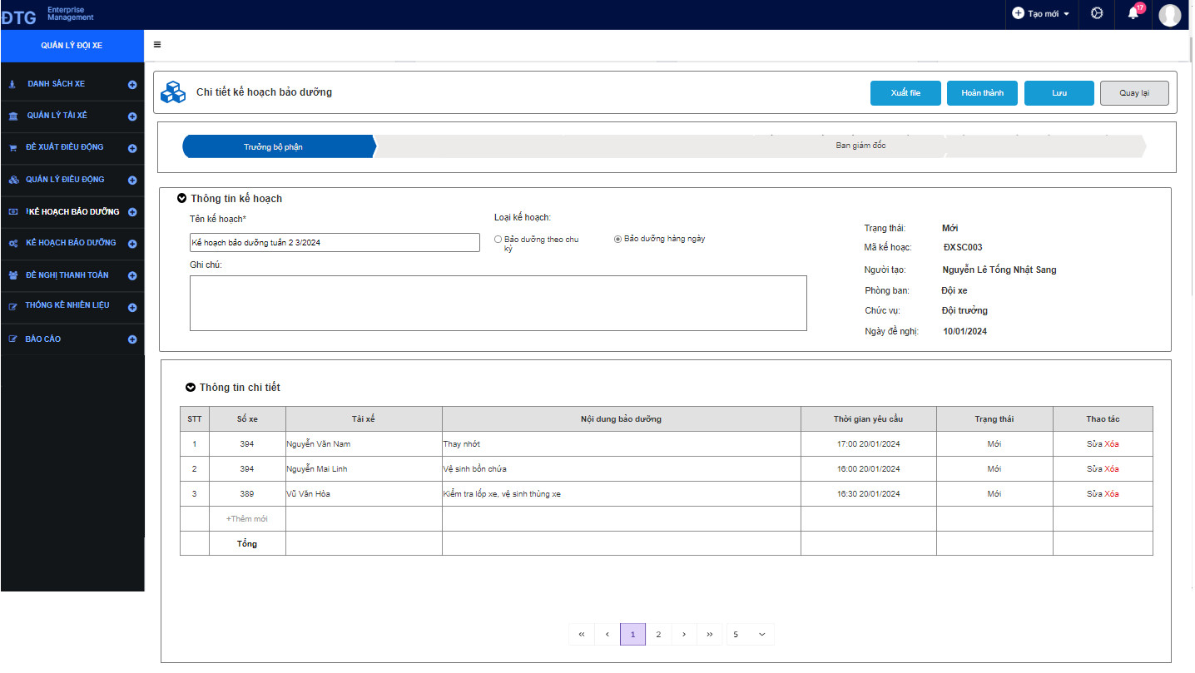Click the banknote icon of the highlighted KẾ HOẠCH BẢO DƯỠNG
Image resolution: width=1195 pixels, height=673 pixels.
point(13,212)
